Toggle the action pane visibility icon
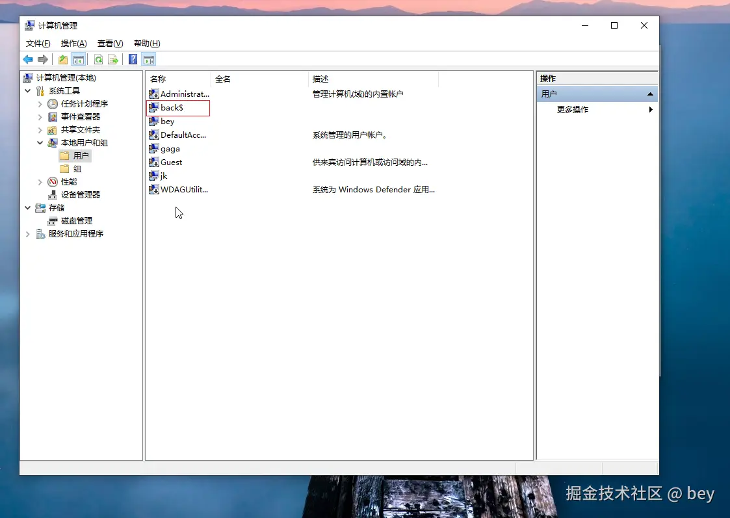 149,59
